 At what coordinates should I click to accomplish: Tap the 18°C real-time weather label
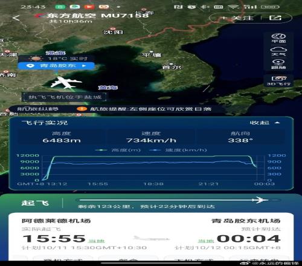point(57,59)
